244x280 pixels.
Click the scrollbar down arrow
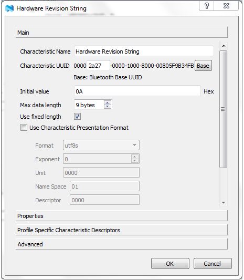224,202
